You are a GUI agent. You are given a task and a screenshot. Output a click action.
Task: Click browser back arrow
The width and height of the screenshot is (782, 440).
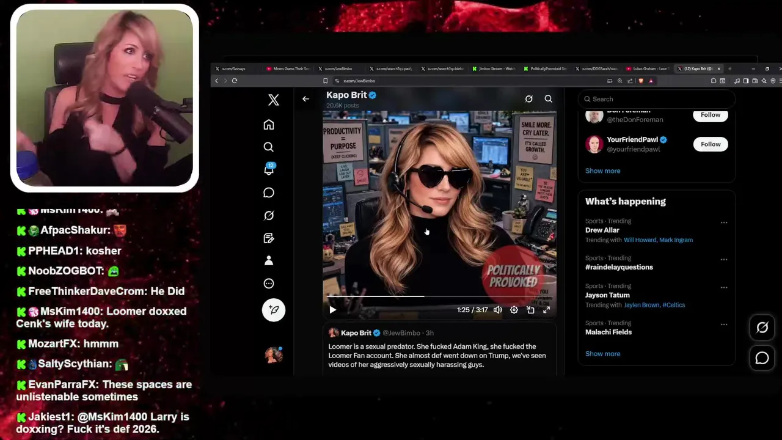coord(216,81)
